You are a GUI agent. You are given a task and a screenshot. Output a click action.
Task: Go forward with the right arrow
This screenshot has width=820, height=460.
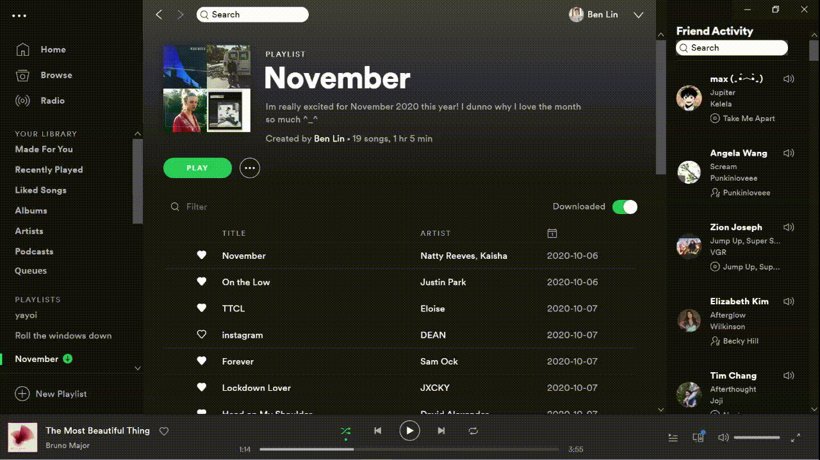(x=180, y=15)
